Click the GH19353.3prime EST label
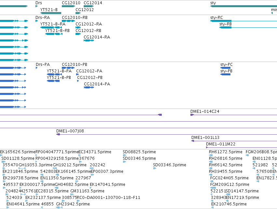This screenshot has height=209, width=277. click(x=35, y=165)
